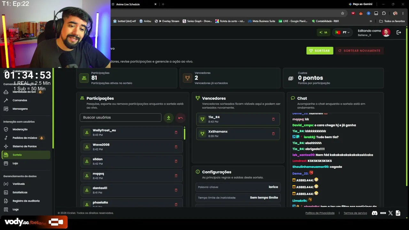Open the PT language dropdown
409x230 pixels.
342,32
